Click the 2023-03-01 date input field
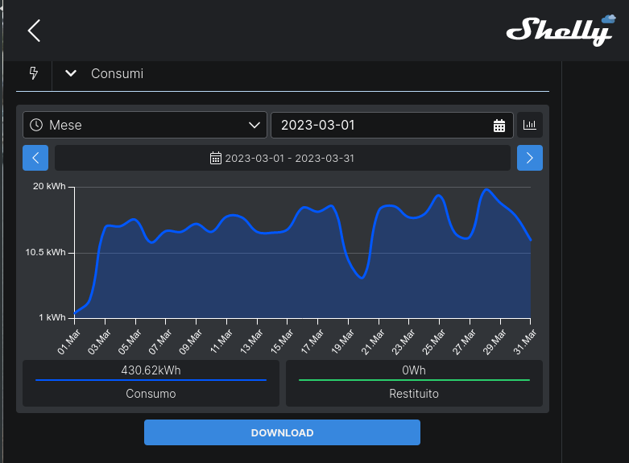The width and height of the screenshot is (629, 463). (x=379, y=126)
